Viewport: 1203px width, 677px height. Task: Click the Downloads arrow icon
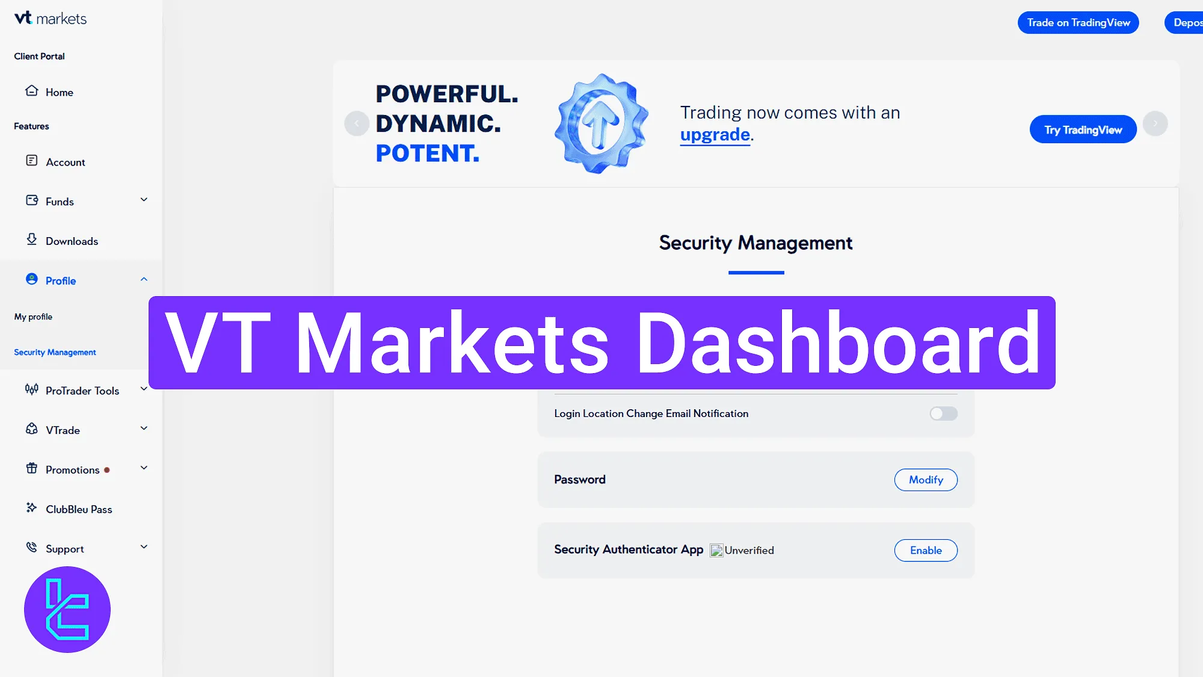click(x=31, y=240)
